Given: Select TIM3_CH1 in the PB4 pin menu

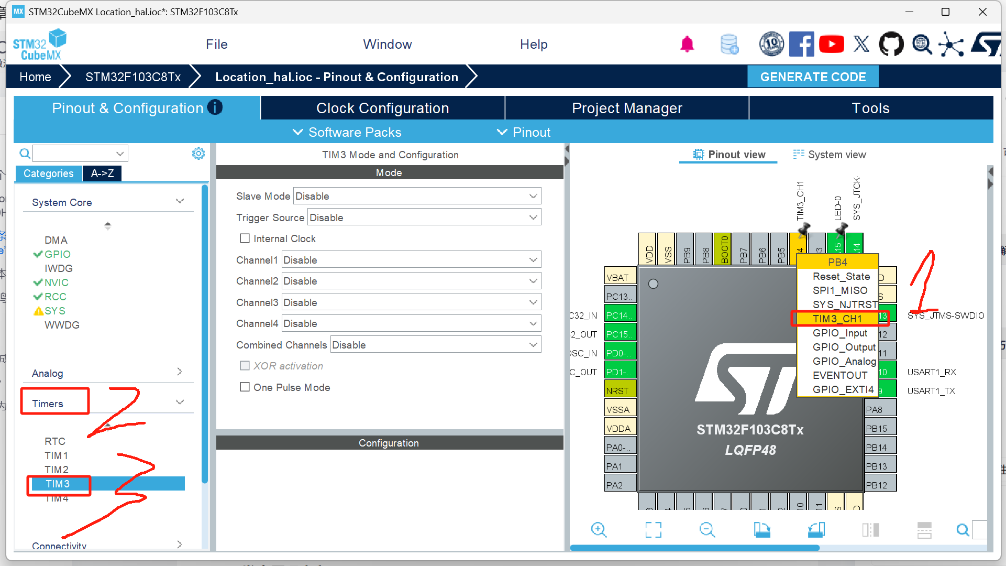Looking at the screenshot, I should pyautogui.click(x=837, y=319).
